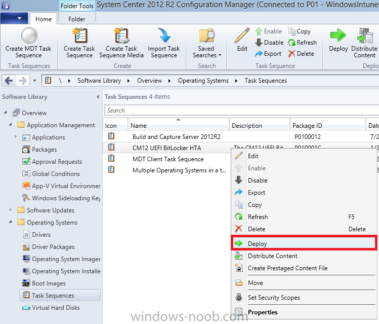379x324 pixels.
Task: Choose Move in the context menu
Action: click(x=304, y=282)
